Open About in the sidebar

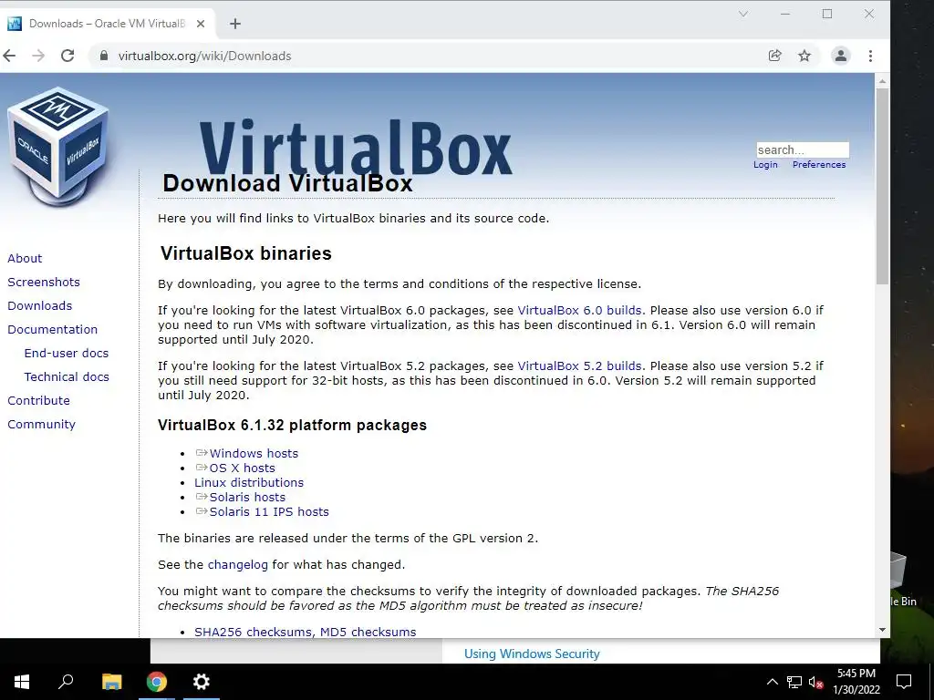[25, 258]
